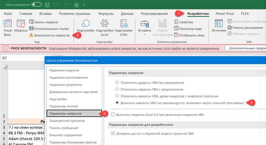The width and height of the screenshot is (266, 145).
Task: Toggle the Автосохранение switch
Action: [37, 5]
